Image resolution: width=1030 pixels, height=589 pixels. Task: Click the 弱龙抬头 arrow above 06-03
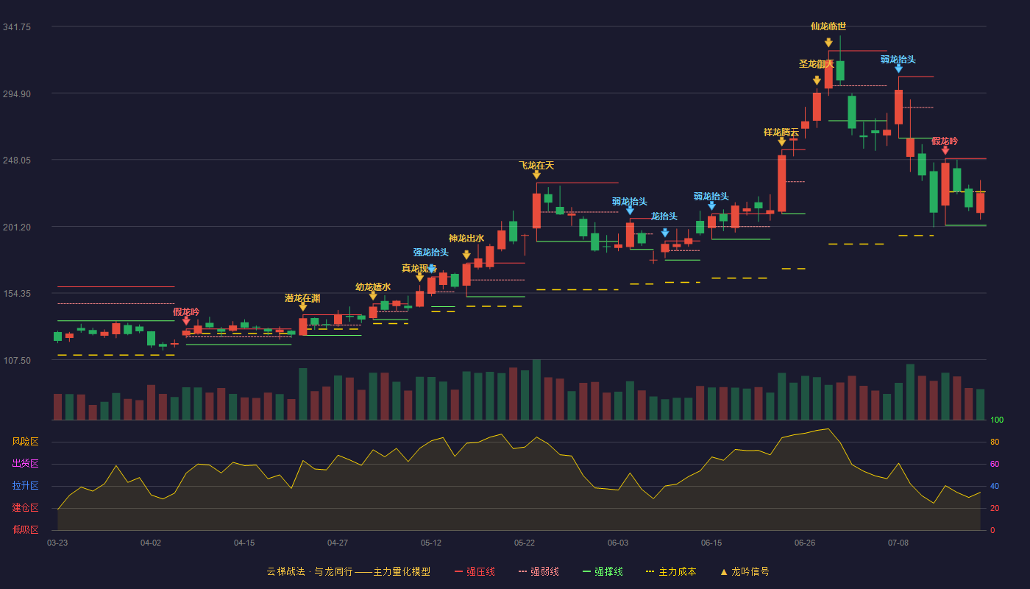tap(630, 211)
